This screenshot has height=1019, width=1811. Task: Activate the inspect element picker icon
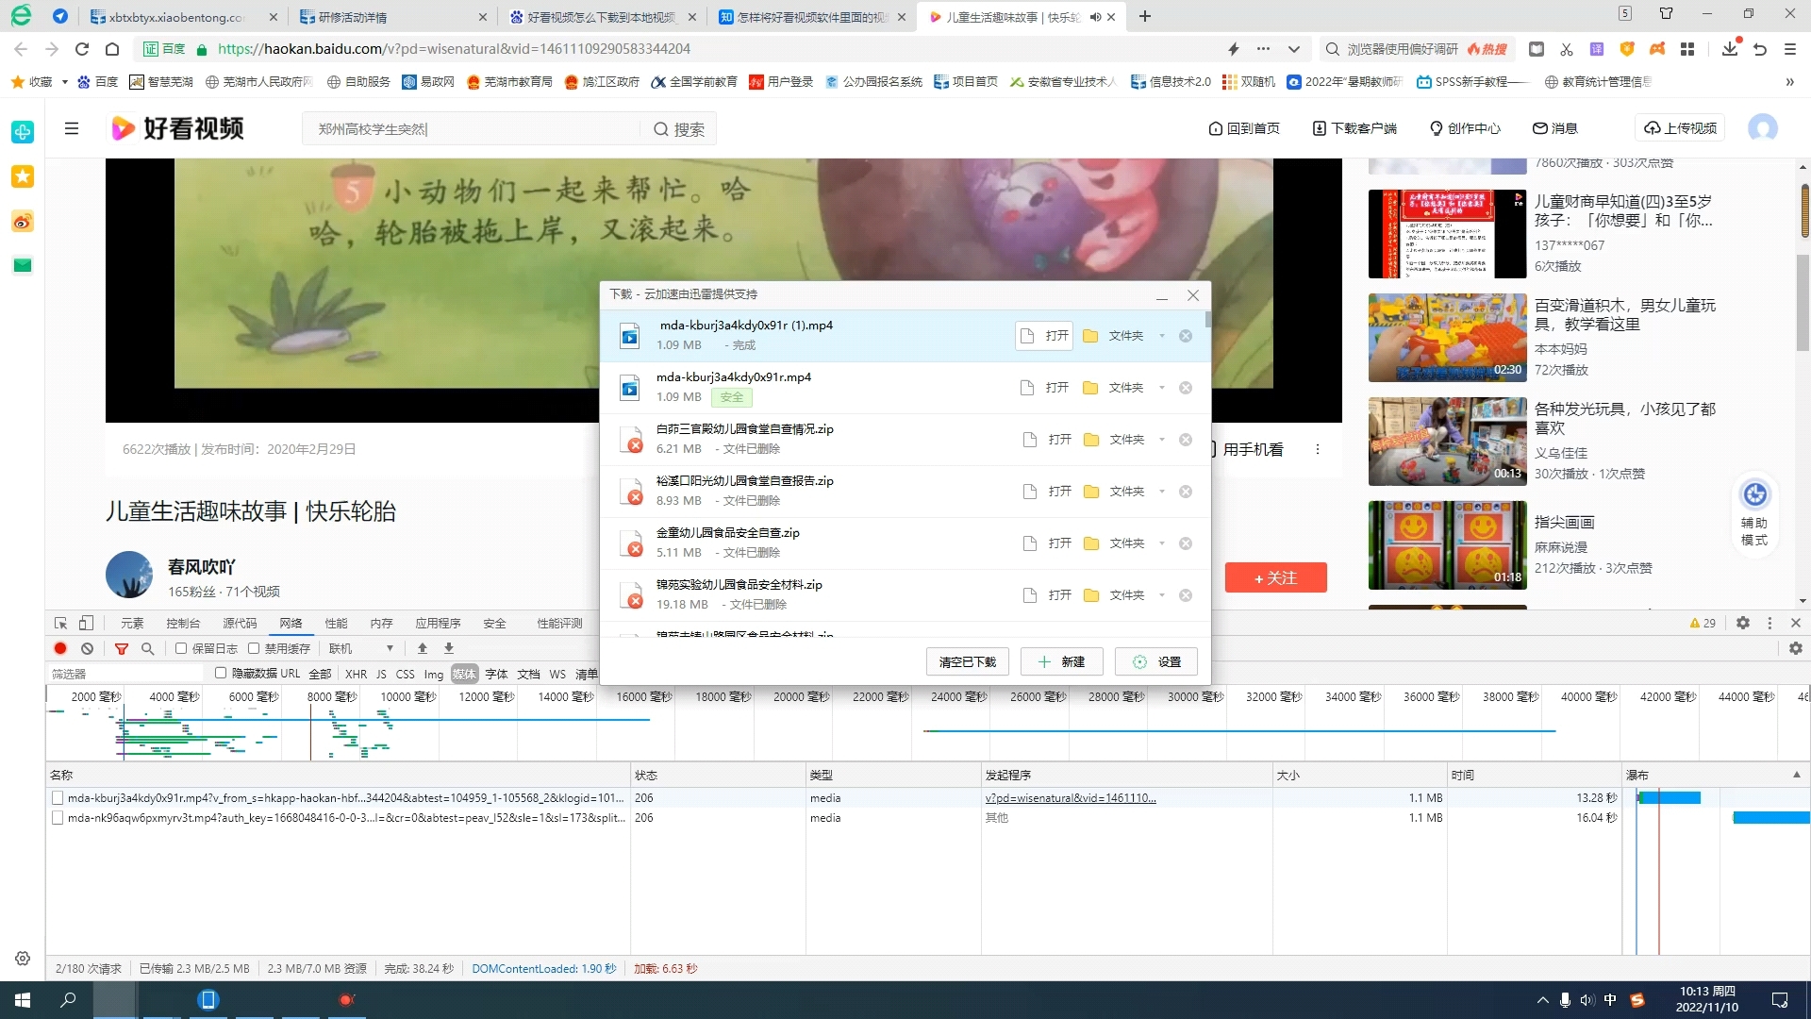60,623
